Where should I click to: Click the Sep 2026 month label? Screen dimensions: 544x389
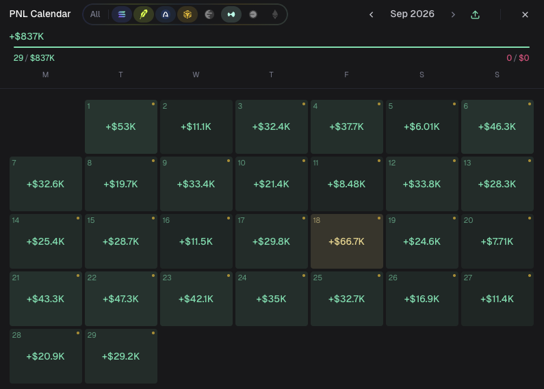412,14
